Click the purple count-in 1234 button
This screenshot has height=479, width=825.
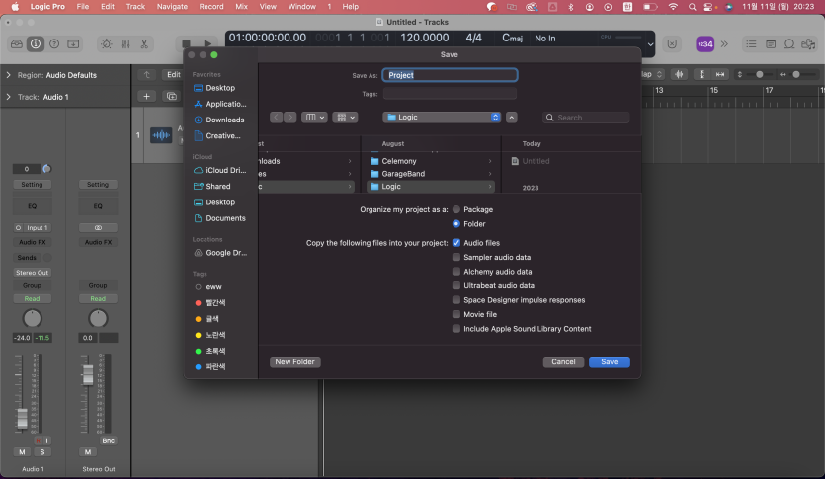[704, 43]
